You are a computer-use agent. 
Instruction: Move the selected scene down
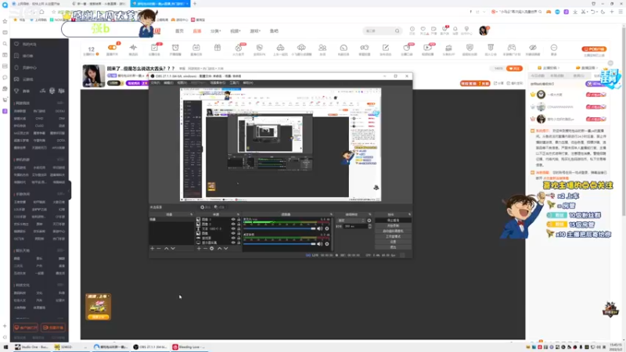(173, 248)
